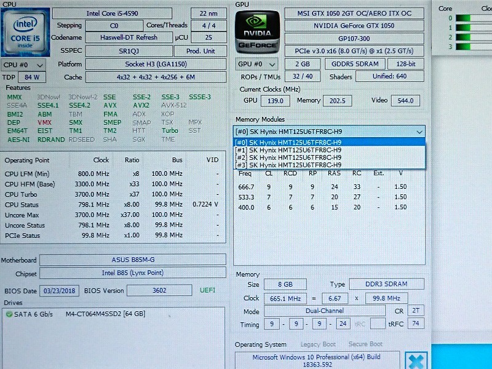Screen dimensions: 492x369
Task: Click the cache 4x32 + 4x32 field
Action: click(156, 77)
